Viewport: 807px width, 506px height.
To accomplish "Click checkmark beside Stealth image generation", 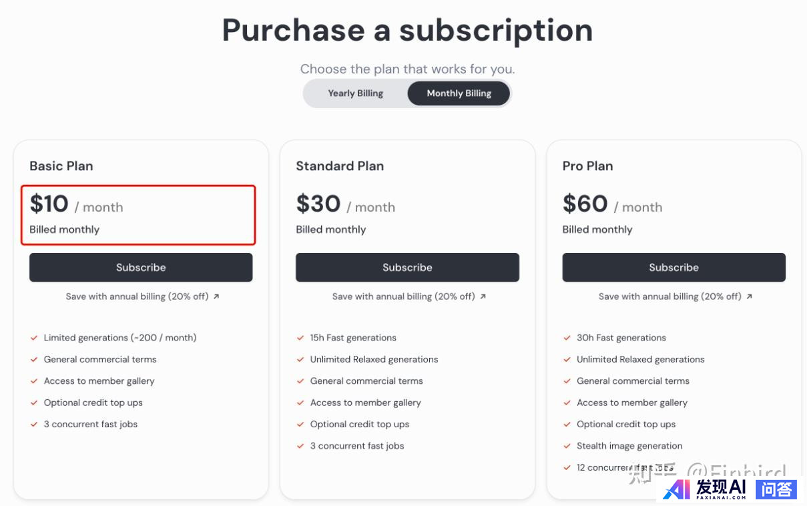I will (567, 446).
